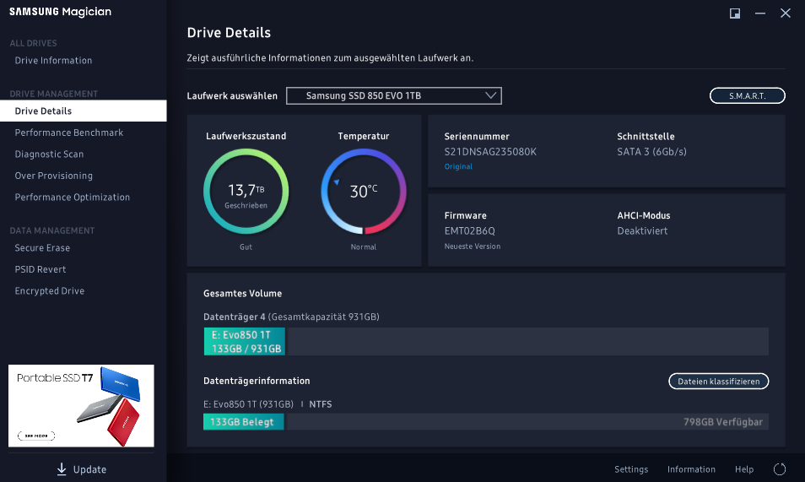Select Drive Details menu item
The image size is (805, 482).
[84, 111]
